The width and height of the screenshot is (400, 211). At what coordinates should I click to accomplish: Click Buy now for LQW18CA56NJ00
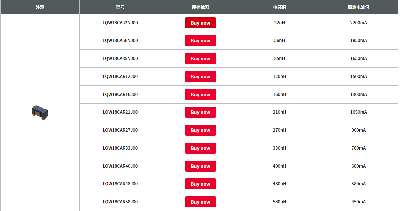[x=200, y=41]
